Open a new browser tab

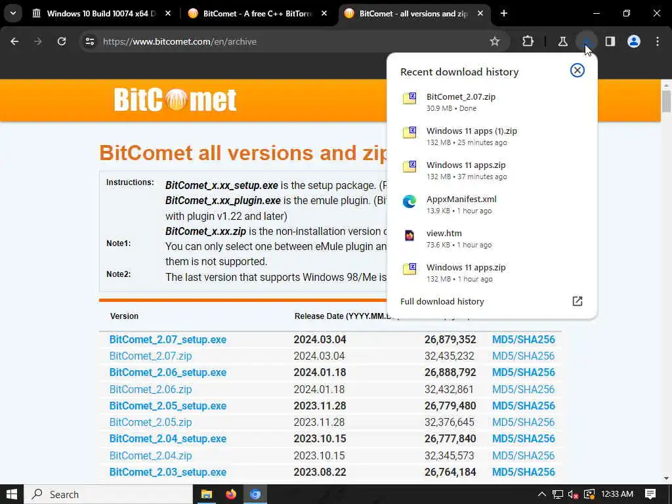(504, 13)
